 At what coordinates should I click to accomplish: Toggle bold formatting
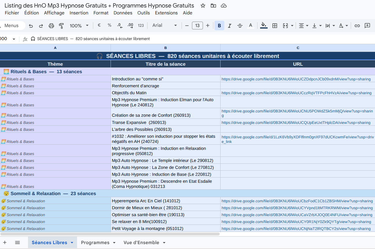tap(219, 26)
